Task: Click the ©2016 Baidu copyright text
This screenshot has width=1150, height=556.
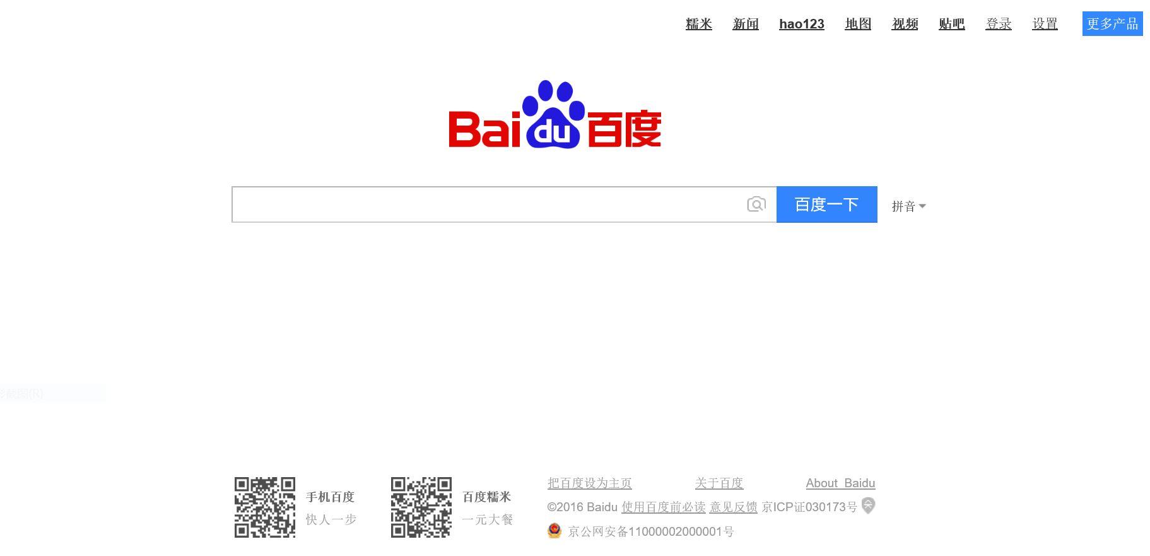Action: pyautogui.click(x=582, y=507)
